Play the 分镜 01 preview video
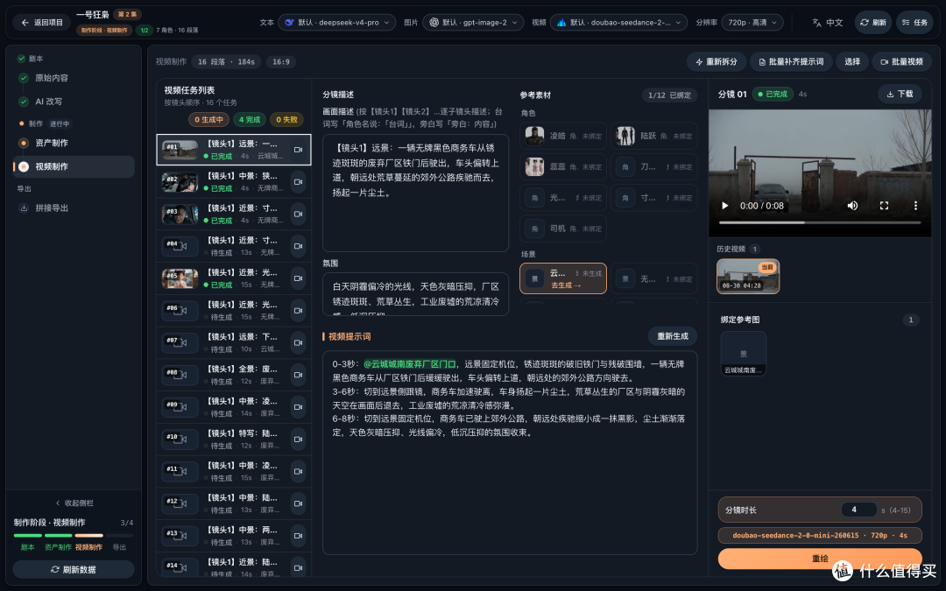This screenshot has height=591, width=946. [724, 206]
